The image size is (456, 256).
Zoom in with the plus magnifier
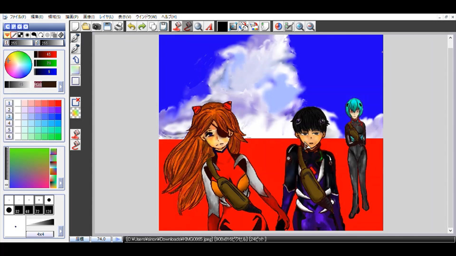(300, 27)
